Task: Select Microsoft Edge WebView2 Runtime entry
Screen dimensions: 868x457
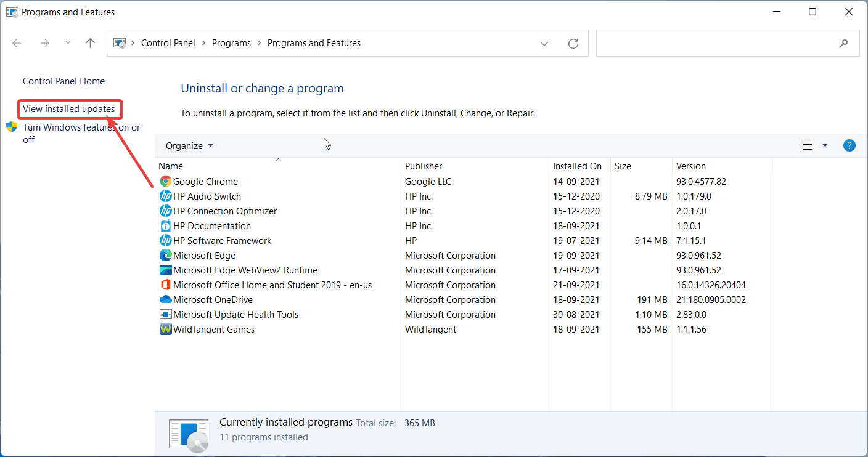Action: pyautogui.click(x=245, y=270)
